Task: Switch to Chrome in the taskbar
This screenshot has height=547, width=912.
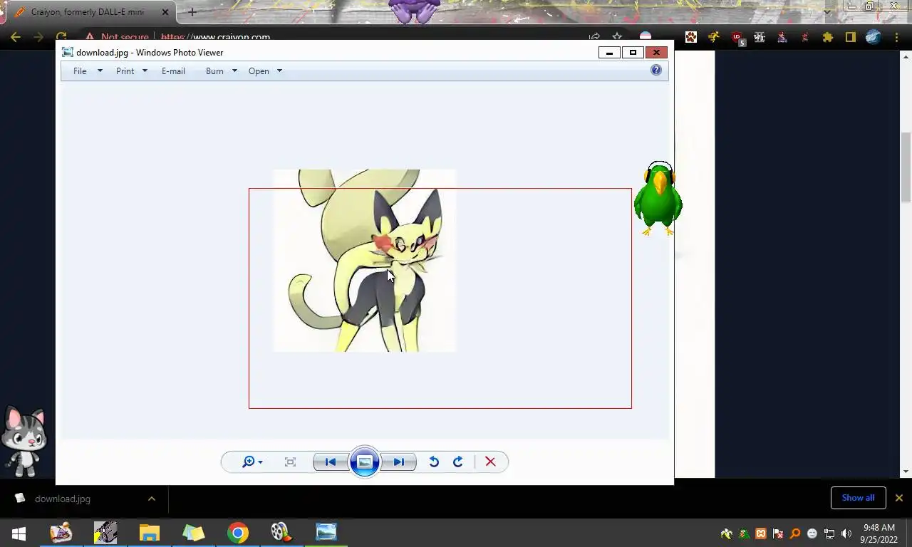Action: coord(238,533)
